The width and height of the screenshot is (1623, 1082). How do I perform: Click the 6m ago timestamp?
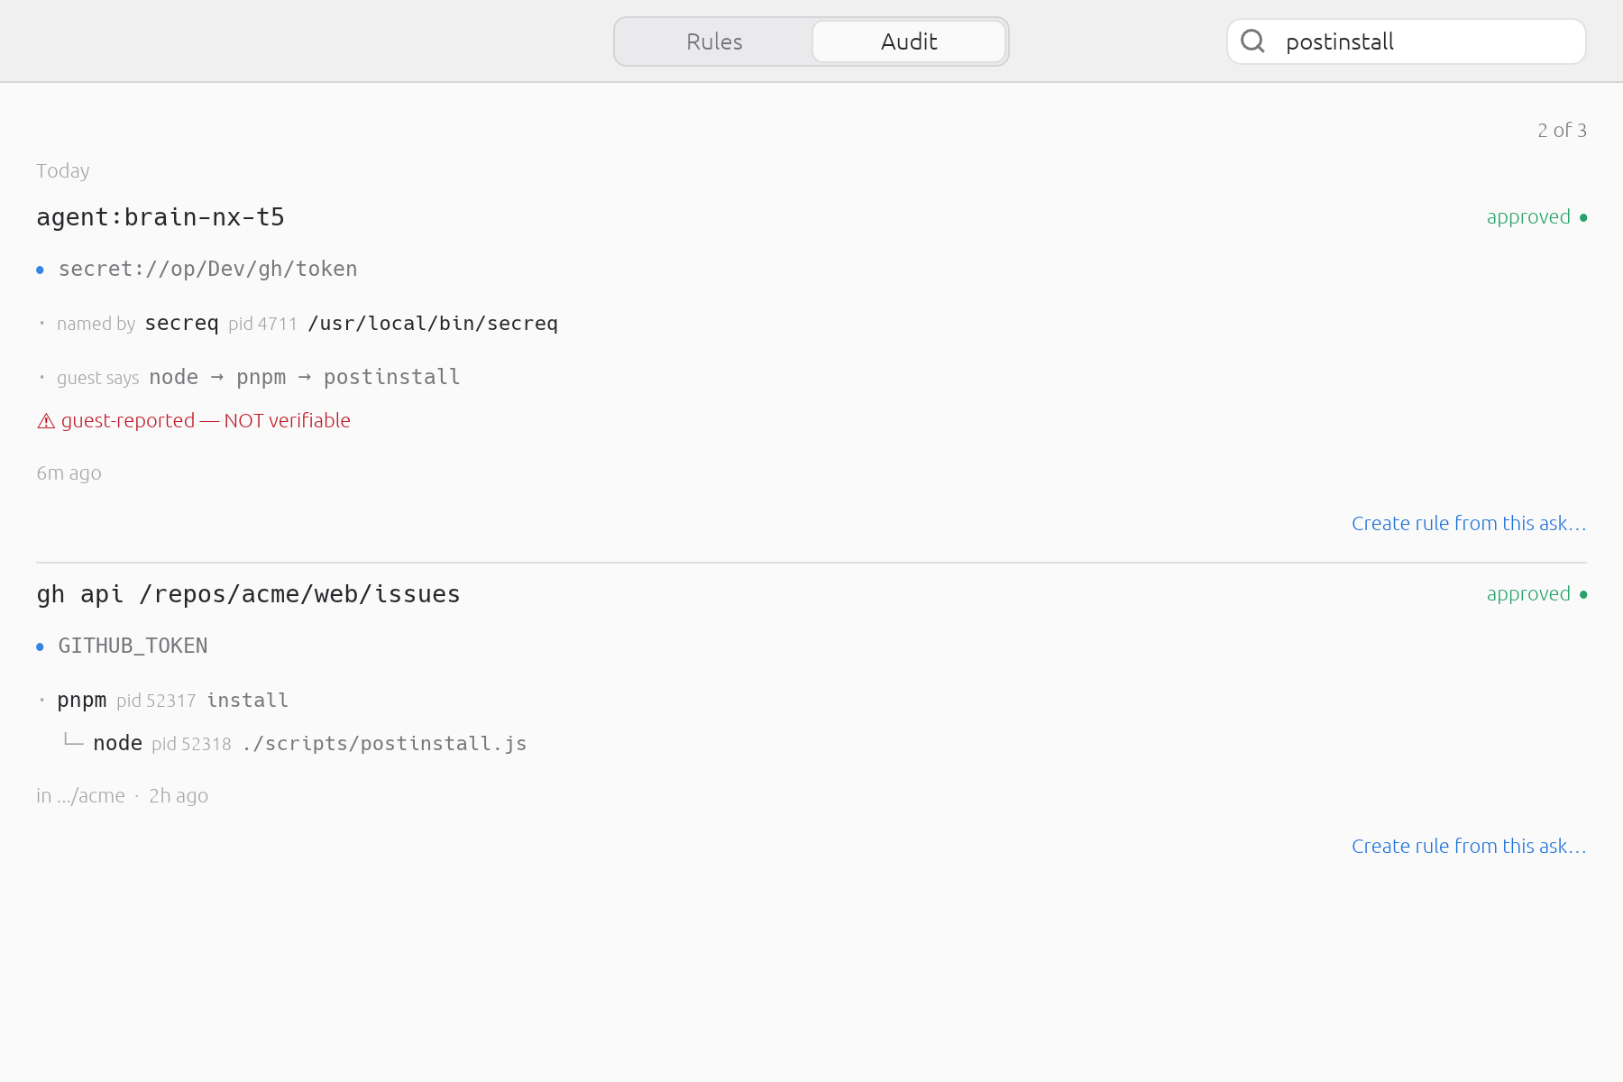69,473
